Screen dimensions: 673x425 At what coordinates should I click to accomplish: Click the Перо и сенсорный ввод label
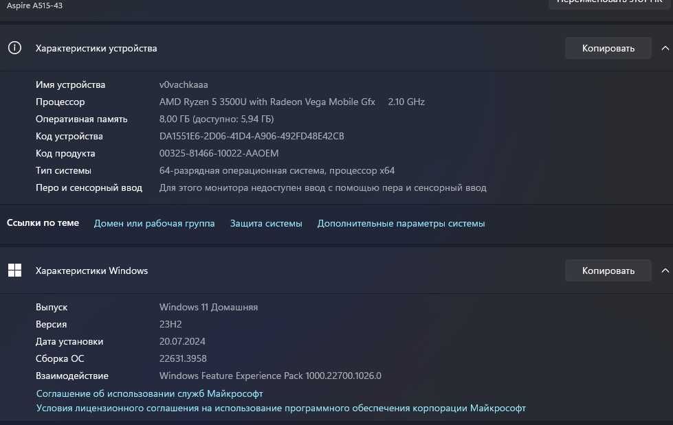click(89, 187)
